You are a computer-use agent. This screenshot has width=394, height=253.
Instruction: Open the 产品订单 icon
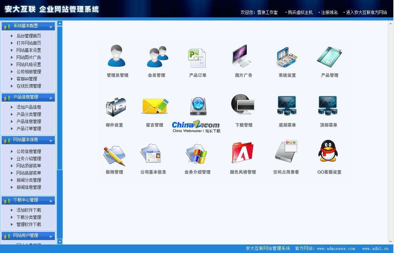197,58
